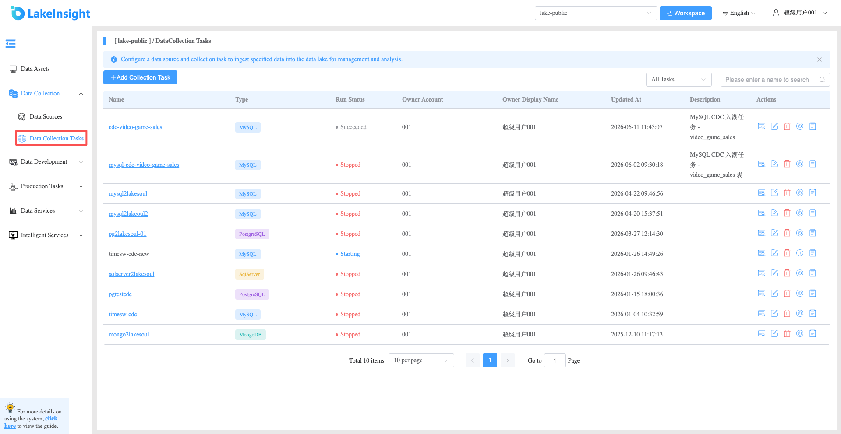Expand the Data Development menu
The height and width of the screenshot is (434, 841).
tap(46, 162)
